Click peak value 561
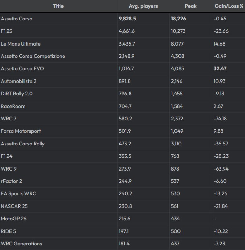Viewport: 245px width, 250px height. (x=175, y=206)
